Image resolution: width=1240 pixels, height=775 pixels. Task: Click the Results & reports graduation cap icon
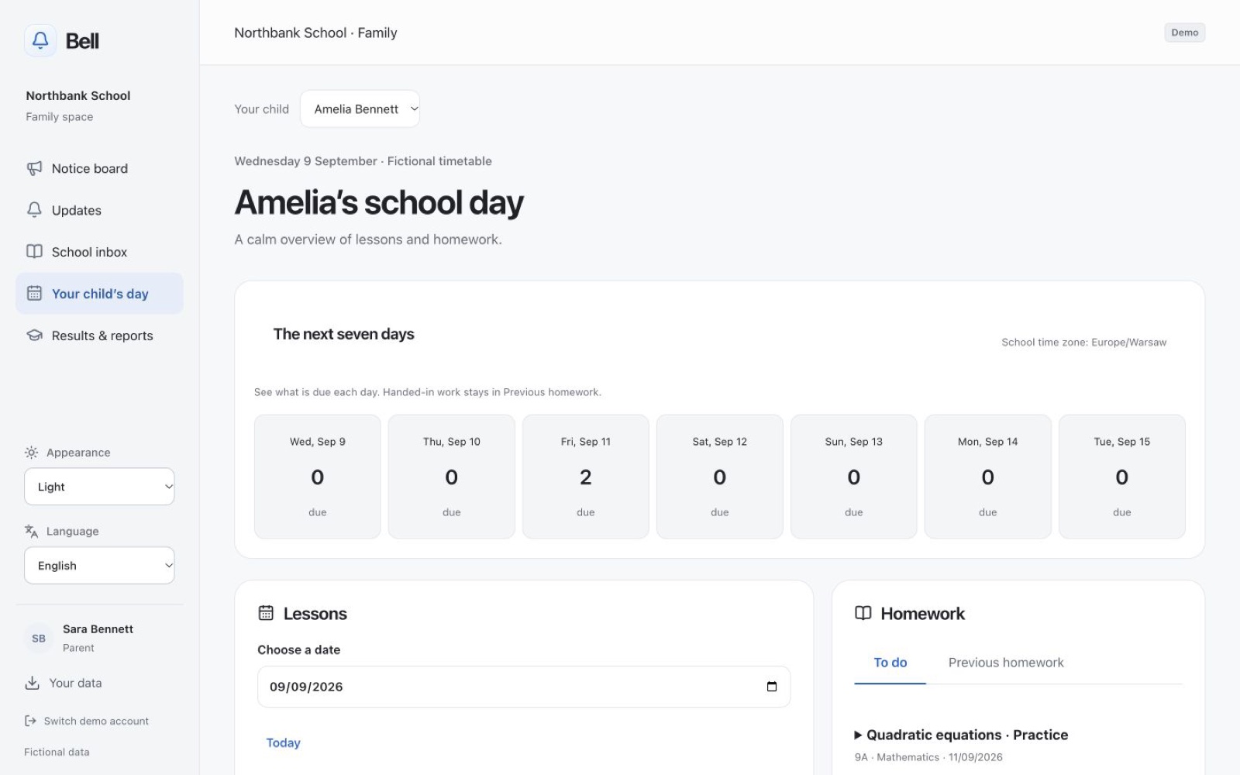(34, 336)
